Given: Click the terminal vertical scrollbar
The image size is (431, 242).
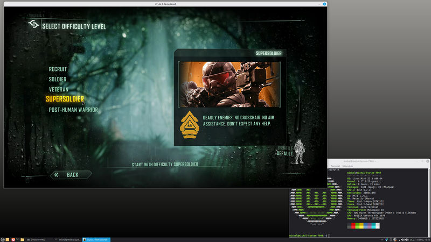Looking at the screenshot, I should pos(429,203).
